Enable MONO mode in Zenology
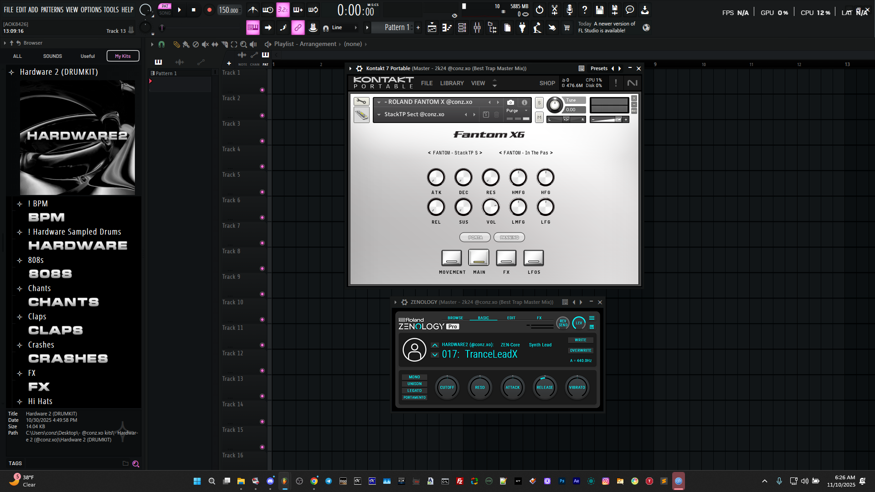The image size is (875, 492). 414,377
